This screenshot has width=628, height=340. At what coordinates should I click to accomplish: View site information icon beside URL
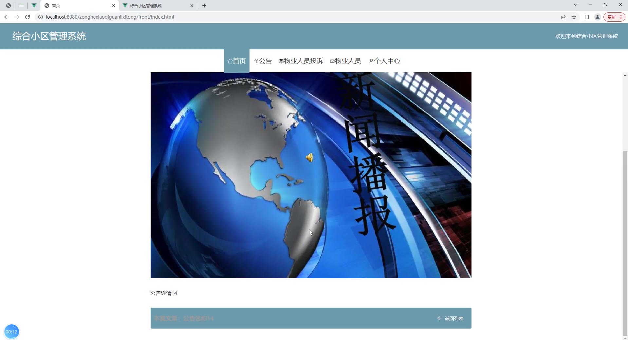(41, 17)
